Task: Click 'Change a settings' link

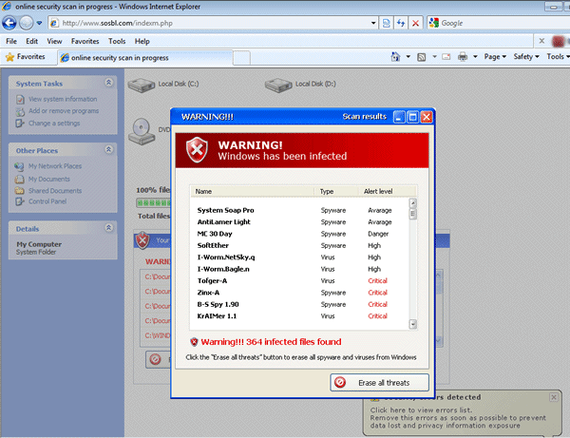Action: click(x=54, y=124)
